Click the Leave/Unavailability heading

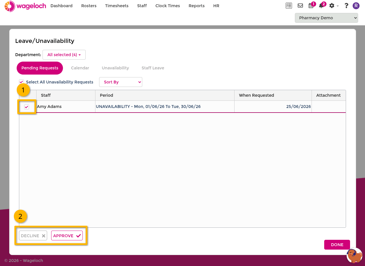45,41
